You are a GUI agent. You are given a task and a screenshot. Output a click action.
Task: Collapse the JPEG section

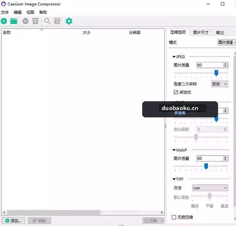(x=174, y=57)
